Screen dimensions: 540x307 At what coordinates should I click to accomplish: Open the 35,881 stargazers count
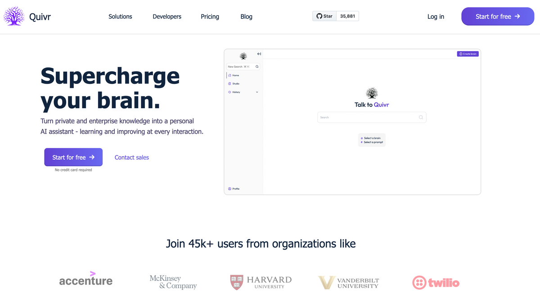347,16
